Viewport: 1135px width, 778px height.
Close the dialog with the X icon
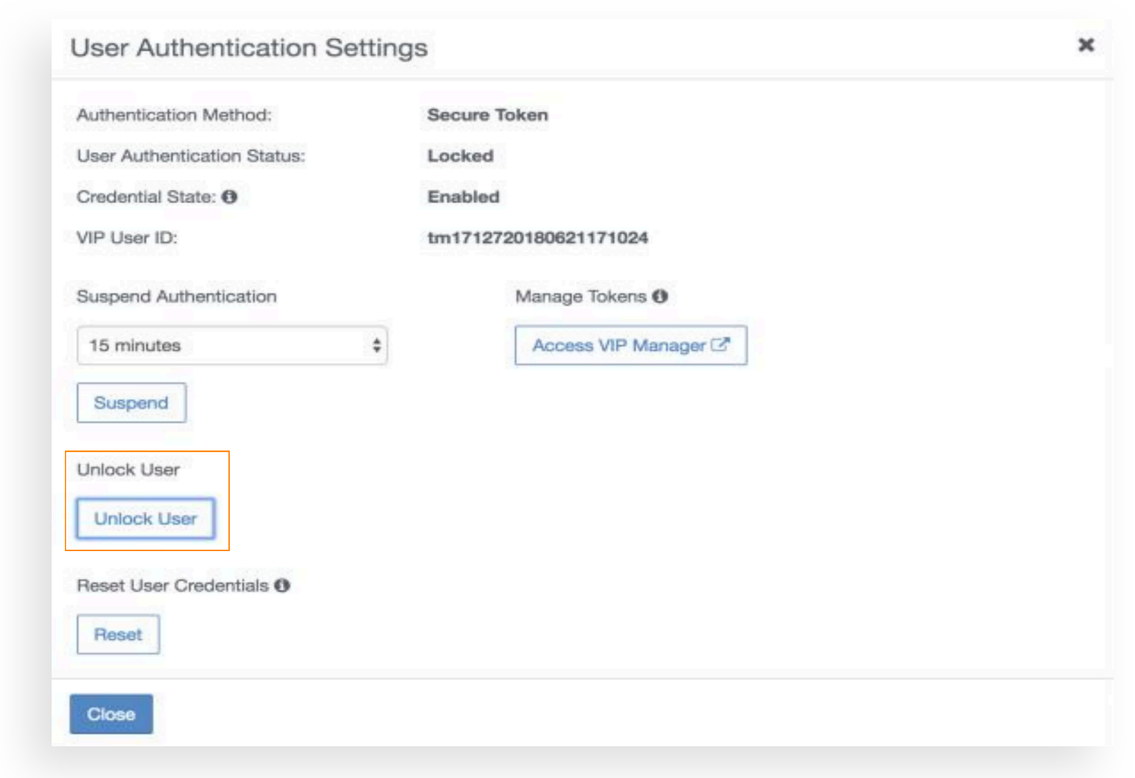pyautogui.click(x=1085, y=45)
